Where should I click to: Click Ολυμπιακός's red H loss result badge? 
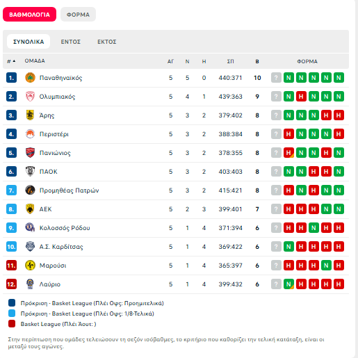301,97
